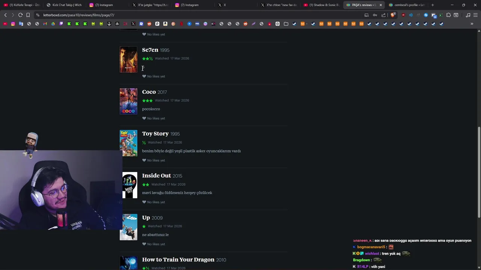This screenshot has width=481, height=270.
Task: Open the browser sidebar panel
Action: tap(456, 15)
